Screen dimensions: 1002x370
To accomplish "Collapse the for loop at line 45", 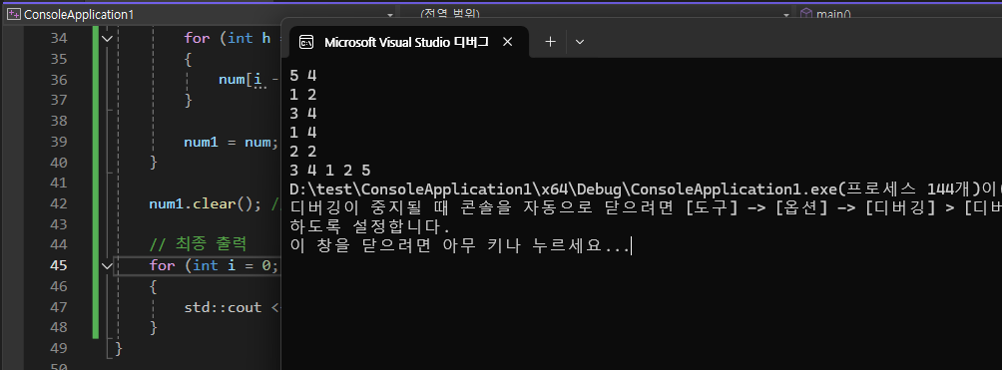I will 107,265.
